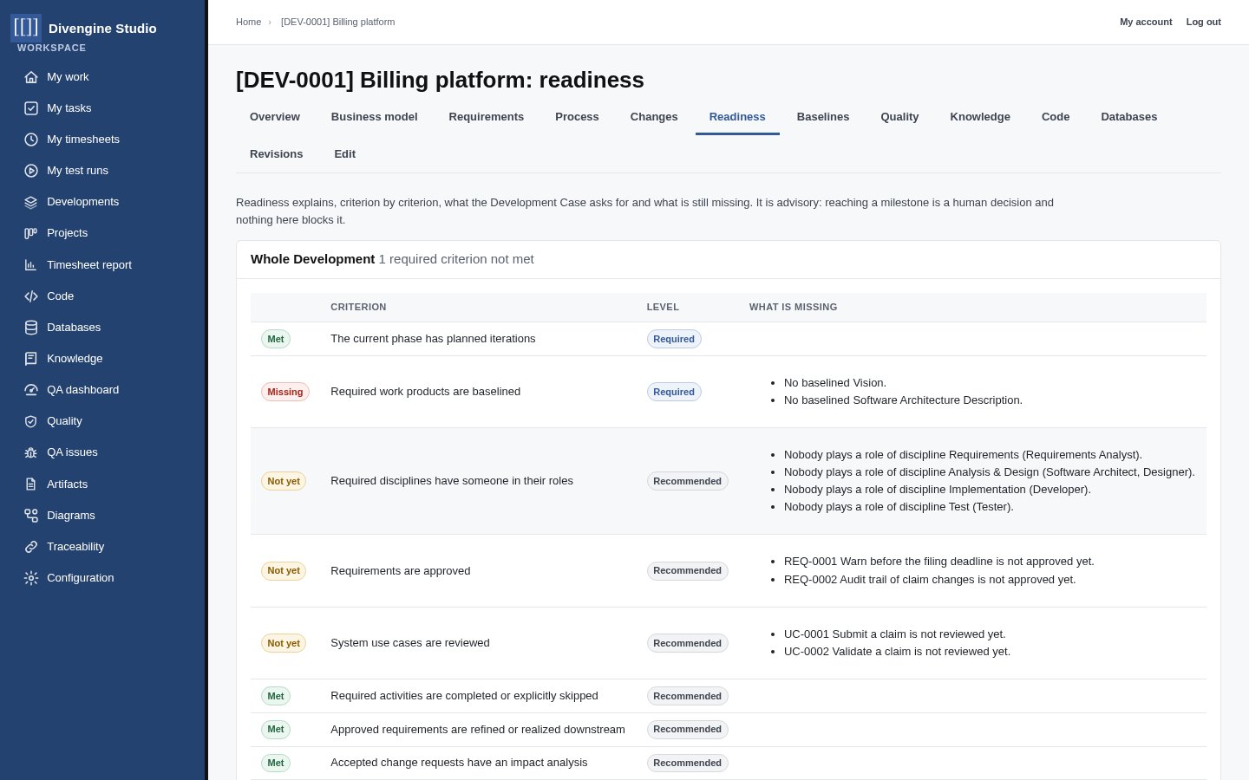Click Not yet badge for disciplines row
The image size is (1249, 780).
[x=284, y=481]
